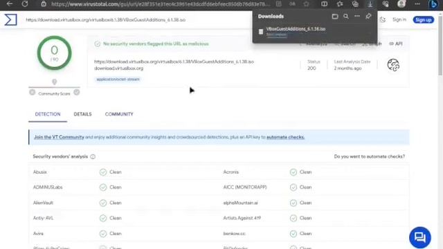Click the VirusTotal search URL field

point(106,20)
